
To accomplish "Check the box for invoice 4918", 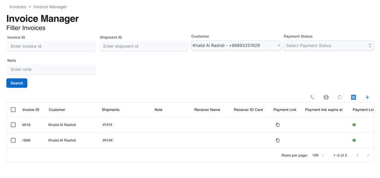I will click(13, 125).
